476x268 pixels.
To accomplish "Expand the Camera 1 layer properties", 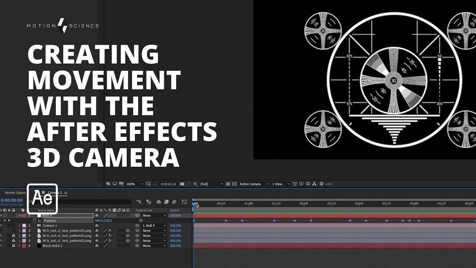I will coord(19,226).
